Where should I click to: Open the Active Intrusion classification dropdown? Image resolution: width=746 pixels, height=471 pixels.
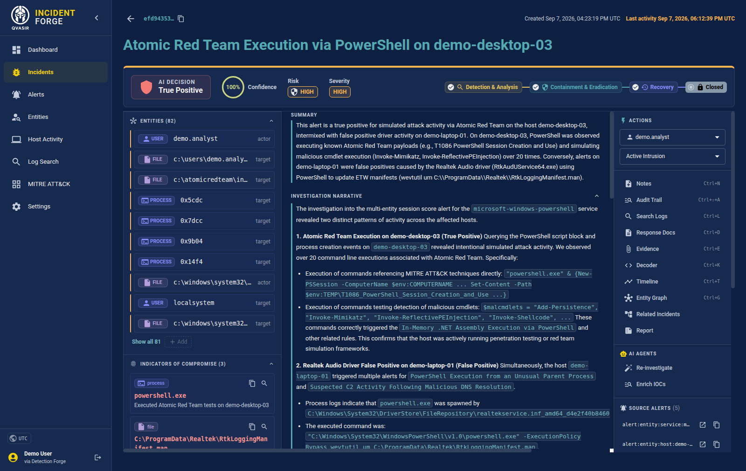click(672, 156)
